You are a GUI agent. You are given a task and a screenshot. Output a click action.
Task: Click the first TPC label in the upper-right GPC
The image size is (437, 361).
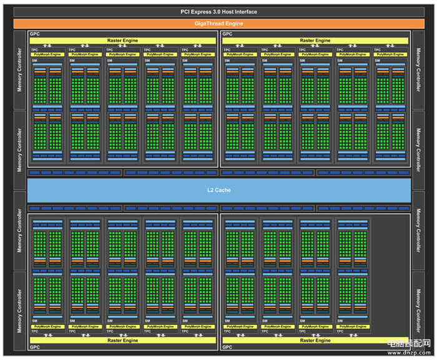click(227, 50)
